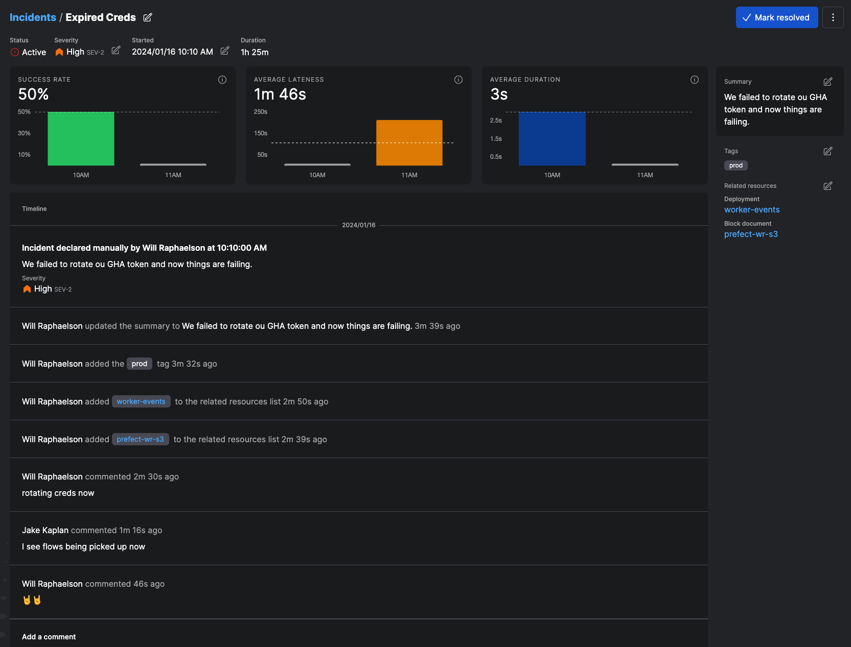This screenshot has height=647, width=851.
Task: Click Mark resolved button
Action: click(x=777, y=17)
